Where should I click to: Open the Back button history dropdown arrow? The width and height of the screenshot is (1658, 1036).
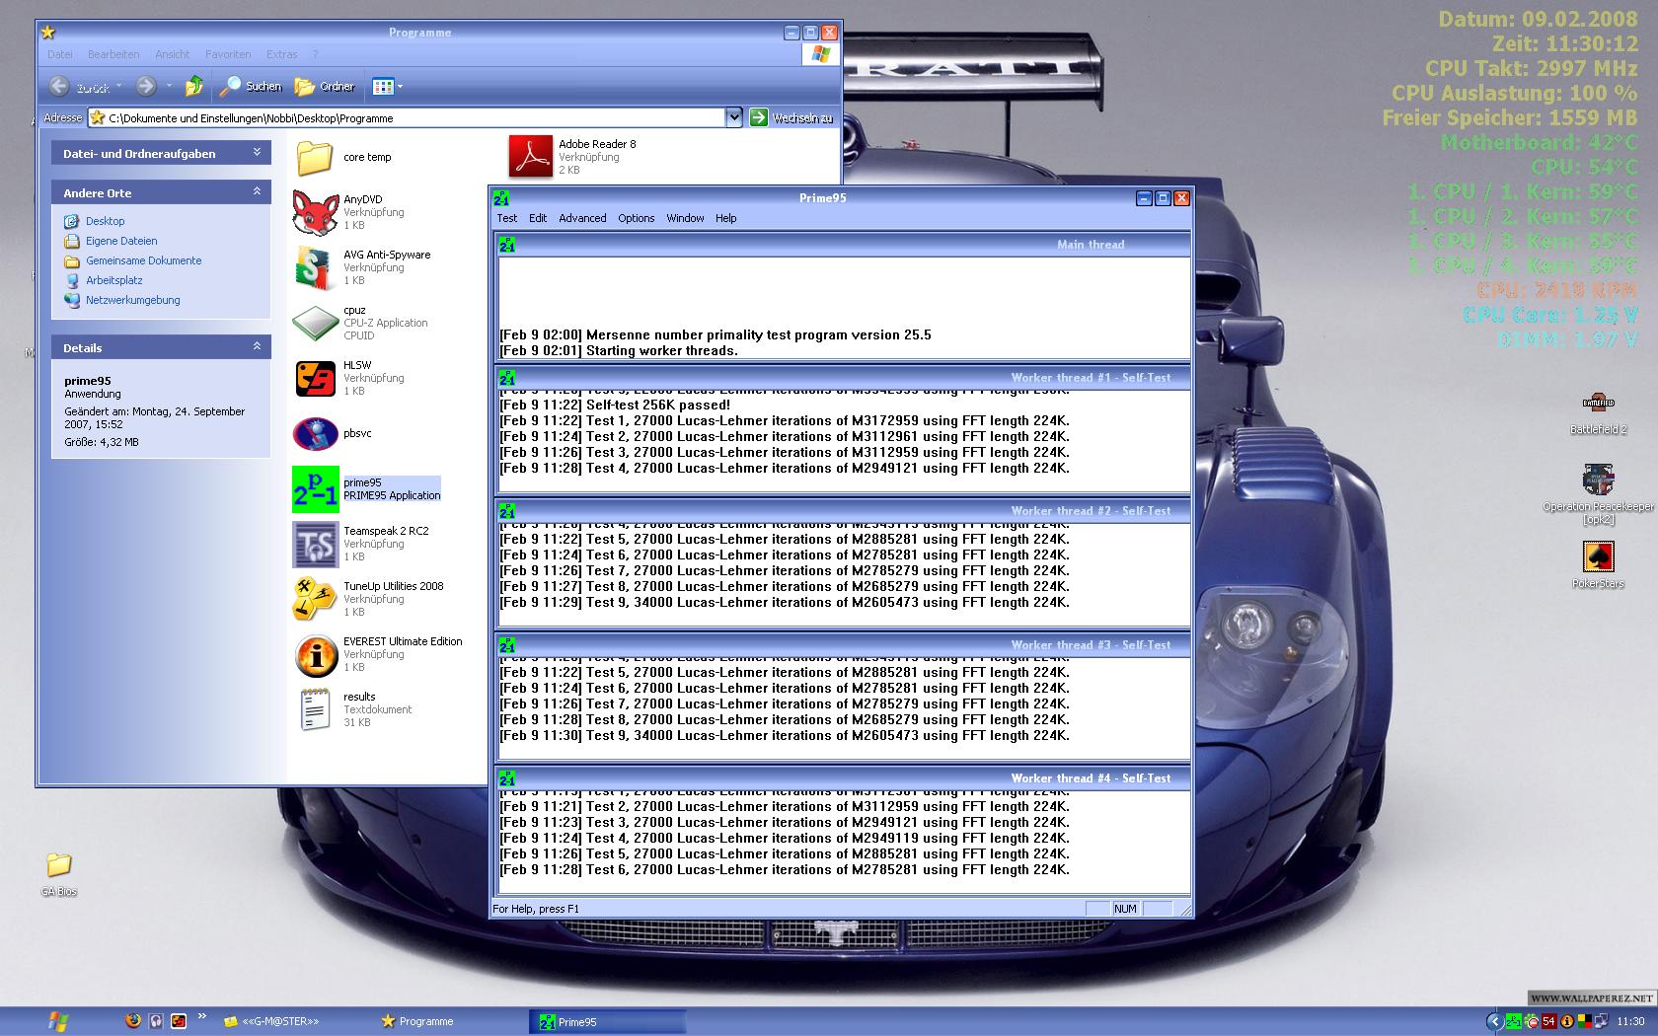[118, 87]
